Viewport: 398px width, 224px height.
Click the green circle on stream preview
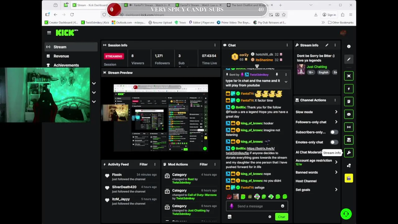205,148
